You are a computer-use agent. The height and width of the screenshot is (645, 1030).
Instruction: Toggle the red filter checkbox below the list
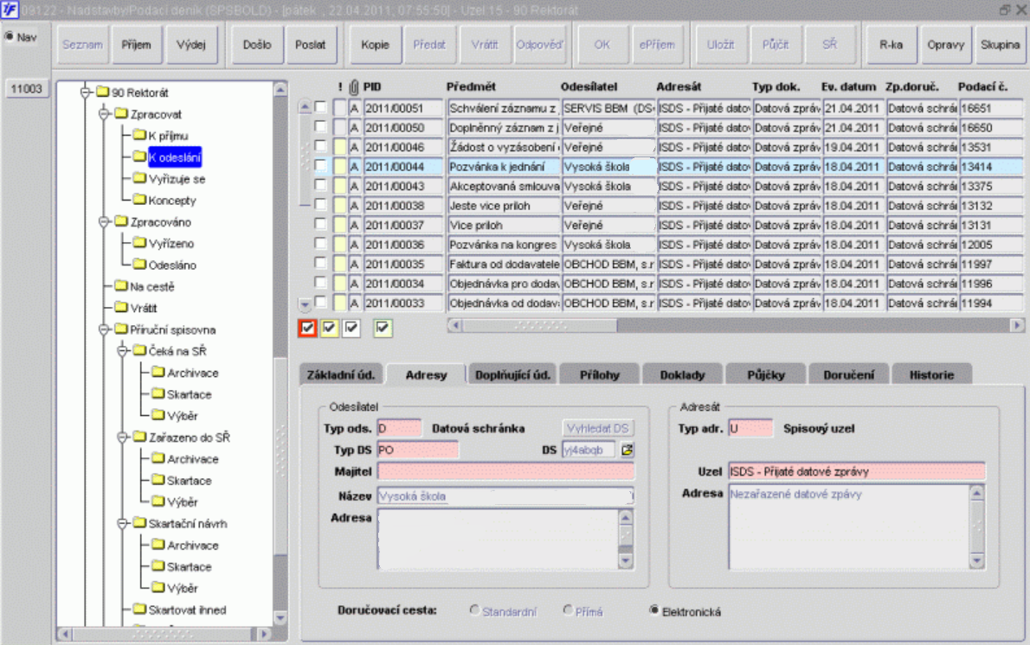307,328
